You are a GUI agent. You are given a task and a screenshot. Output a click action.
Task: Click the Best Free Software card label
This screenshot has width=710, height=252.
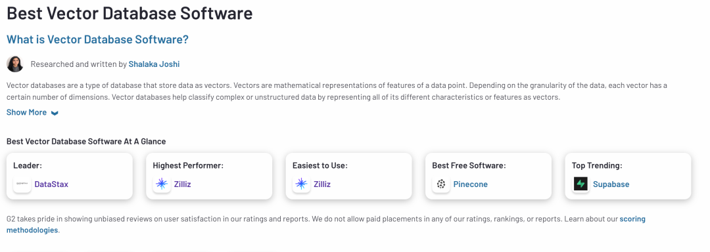pyautogui.click(x=469, y=165)
